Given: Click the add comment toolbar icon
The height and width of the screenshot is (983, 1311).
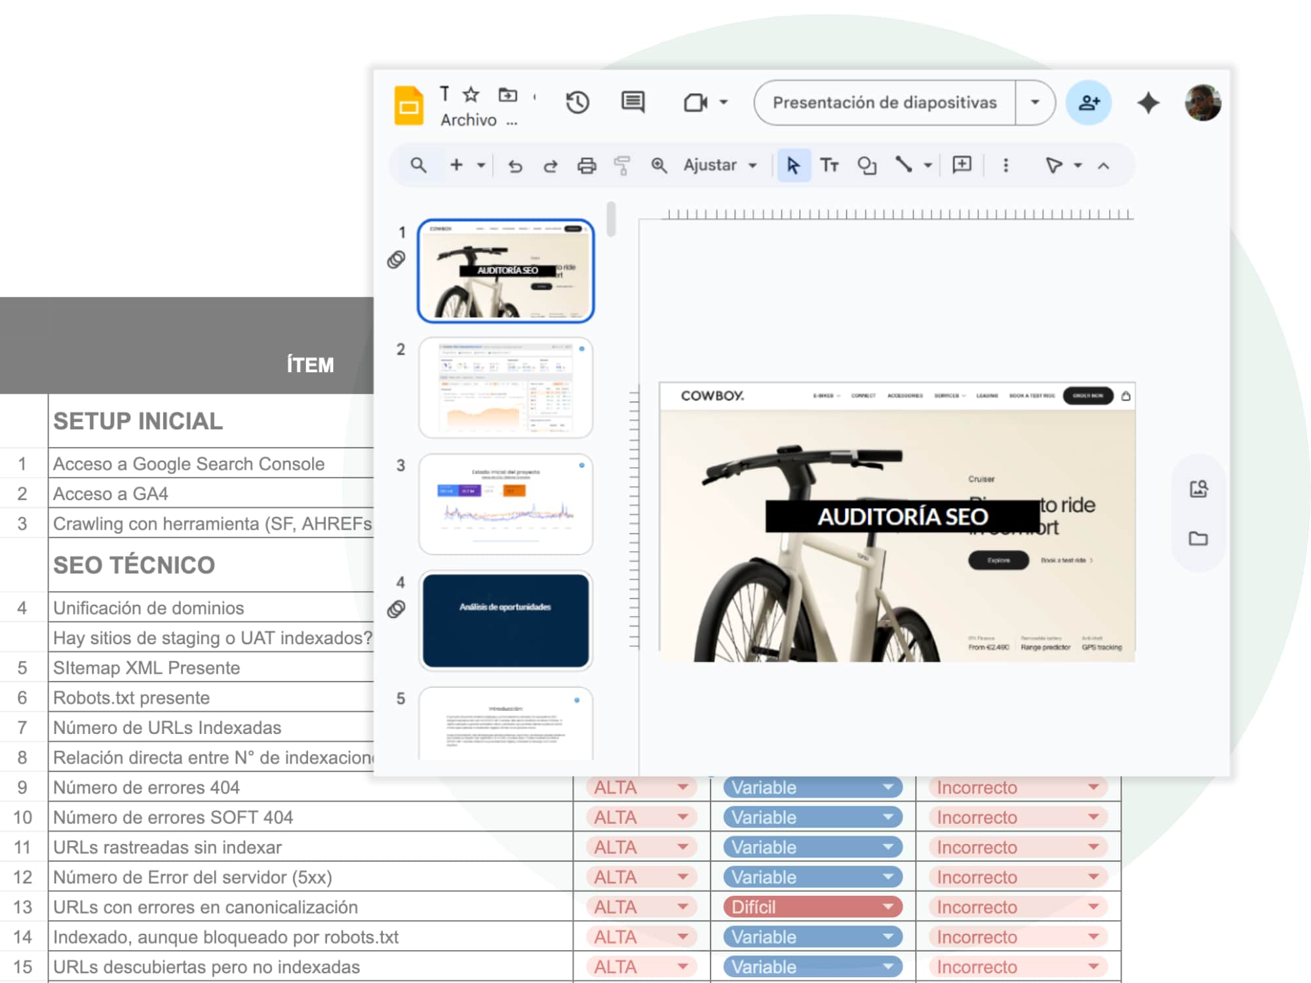Looking at the screenshot, I should [x=962, y=164].
